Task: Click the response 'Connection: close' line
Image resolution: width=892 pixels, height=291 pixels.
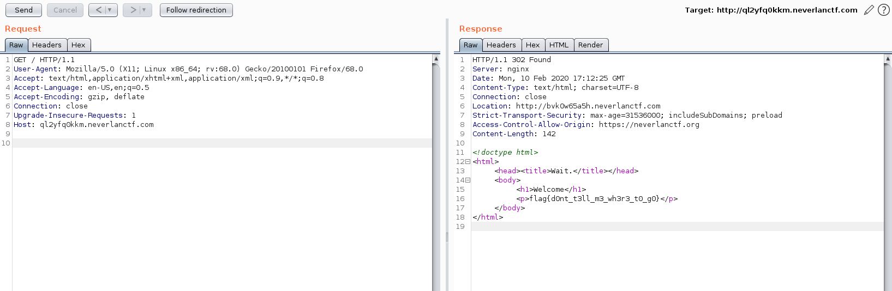Action: (510, 97)
